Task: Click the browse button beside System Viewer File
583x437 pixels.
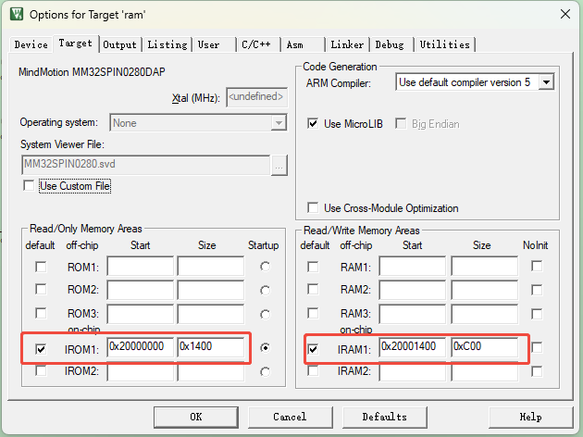Action: click(279, 165)
